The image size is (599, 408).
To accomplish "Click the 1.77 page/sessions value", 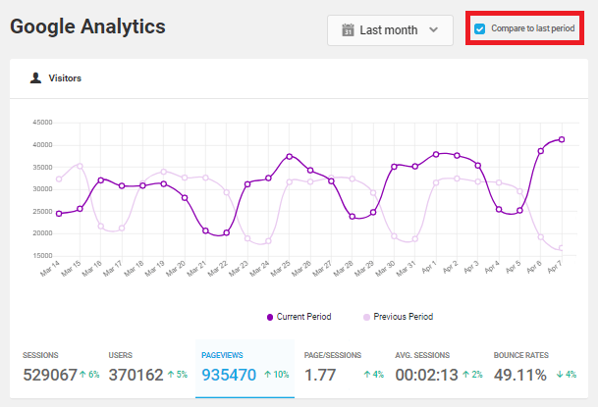I will click(x=320, y=375).
